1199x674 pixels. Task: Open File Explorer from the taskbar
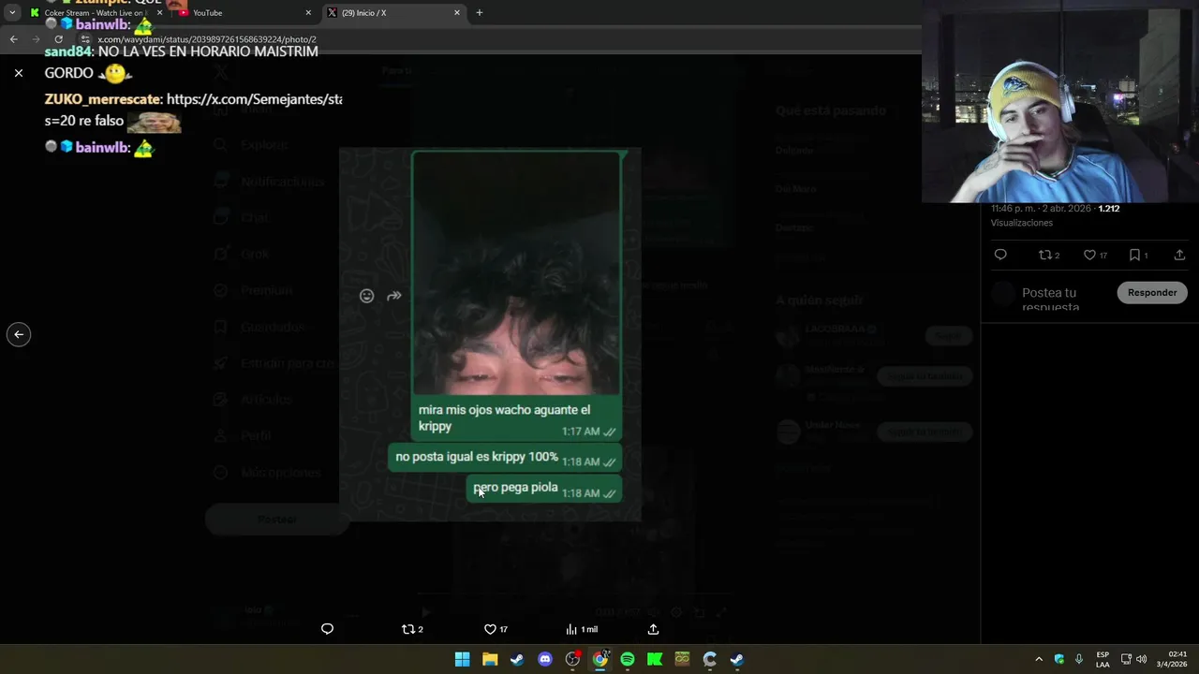490,659
